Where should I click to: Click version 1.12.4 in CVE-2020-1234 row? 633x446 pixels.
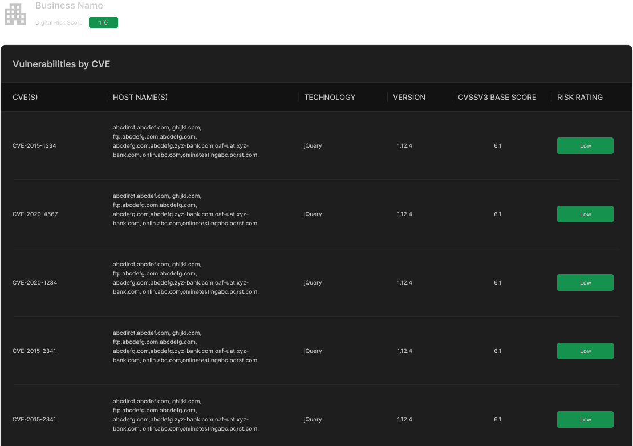404,282
